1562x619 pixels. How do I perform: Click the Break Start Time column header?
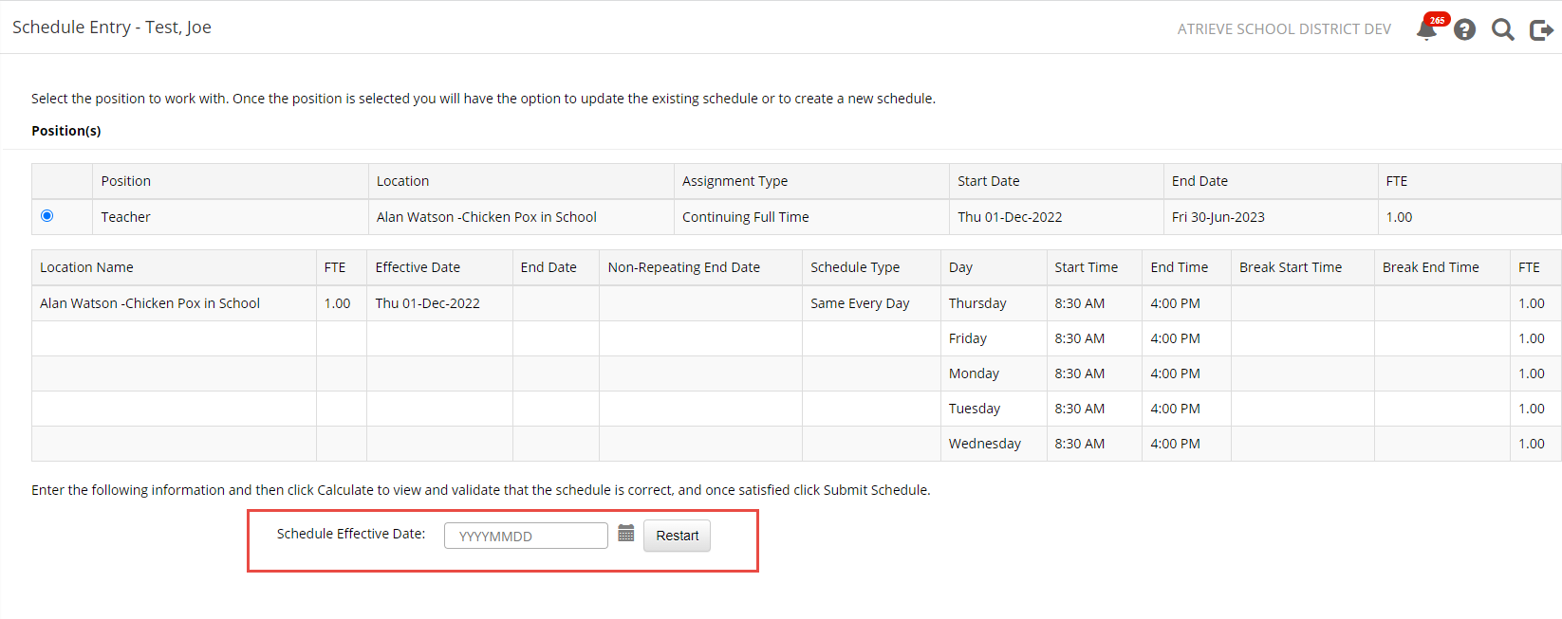pos(1291,267)
